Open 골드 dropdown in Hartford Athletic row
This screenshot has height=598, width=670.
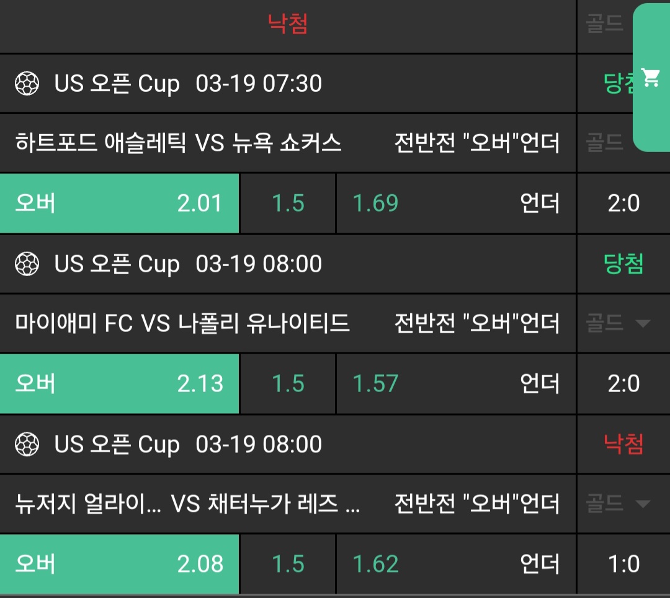pyautogui.click(x=605, y=143)
